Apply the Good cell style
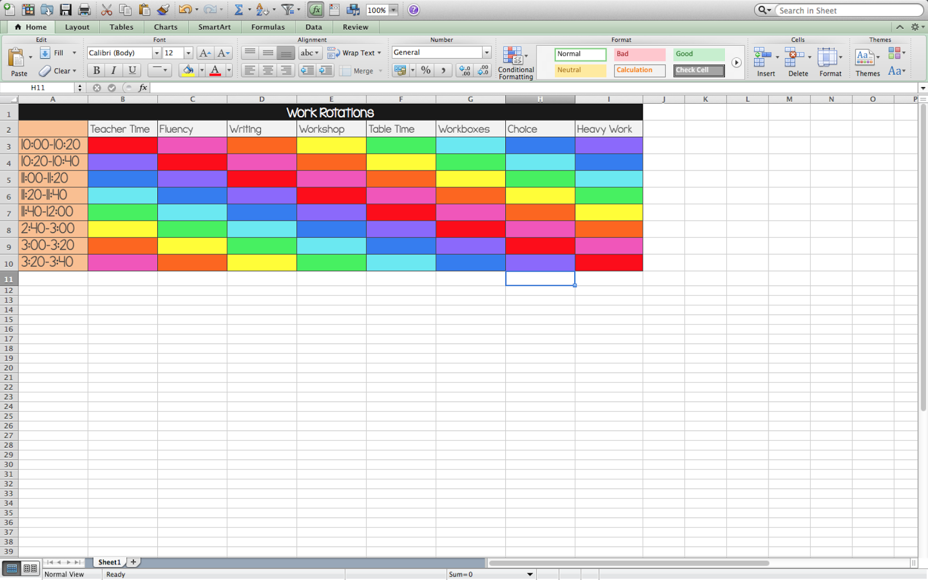Screen dimensions: 928x580 pyautogui.click(x=699, y=54)
